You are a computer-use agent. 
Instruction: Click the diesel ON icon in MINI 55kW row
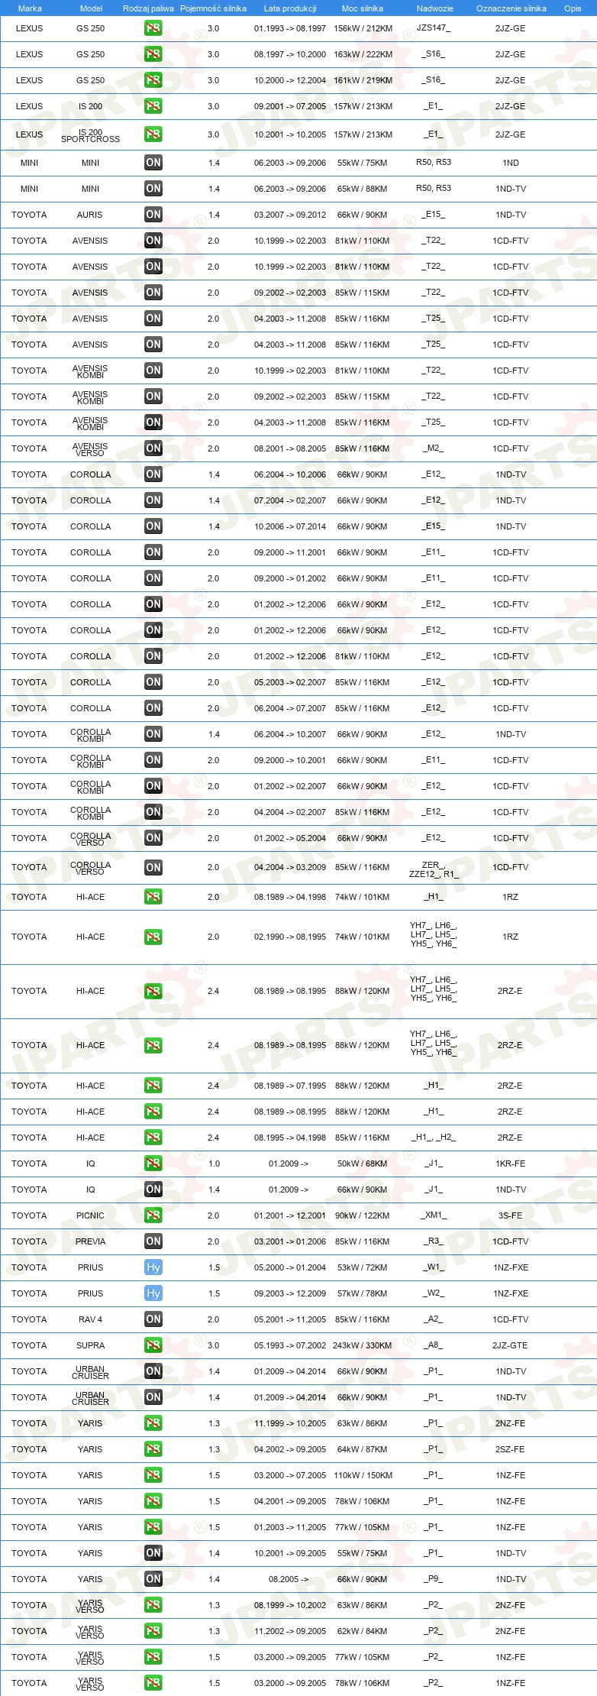153,163
